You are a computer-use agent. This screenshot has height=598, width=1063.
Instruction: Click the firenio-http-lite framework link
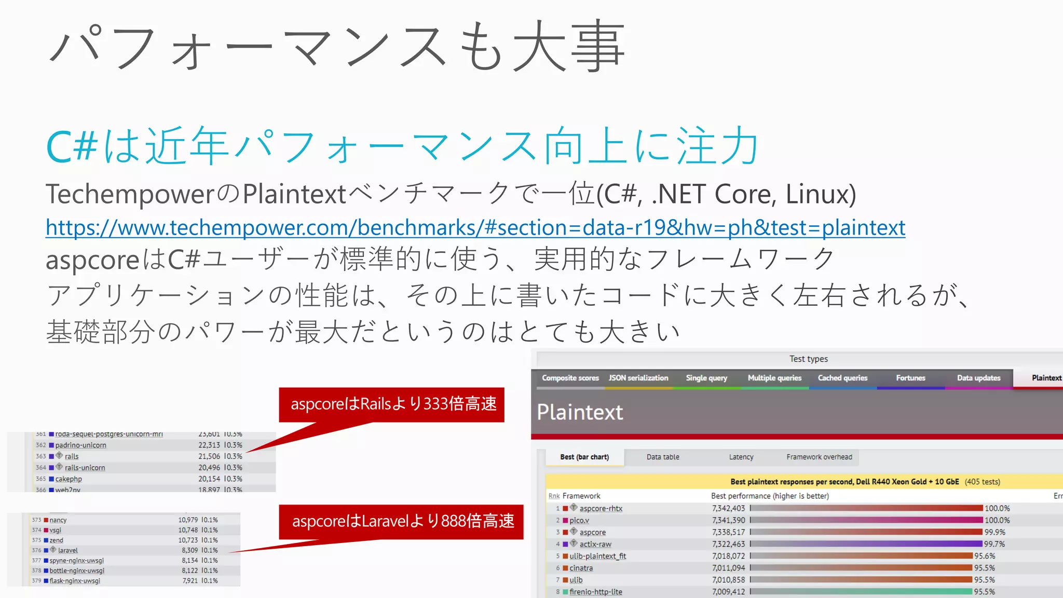[x=596, y=592]
